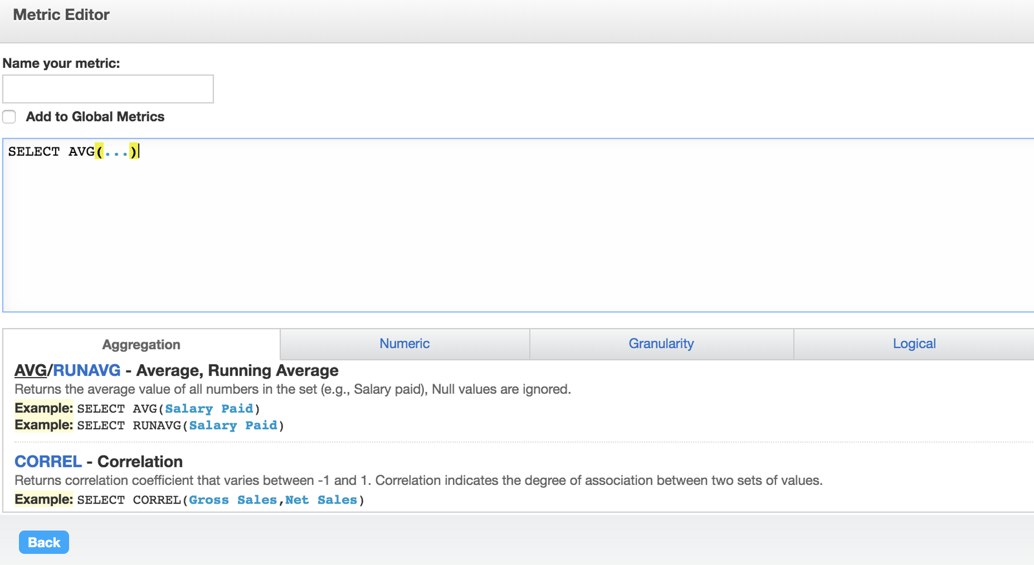Image resolution: width=1034 pixels, height=565 pixels.
Task: Click Salary Paid in the RUNAVG example
Action: coord(233,426)
